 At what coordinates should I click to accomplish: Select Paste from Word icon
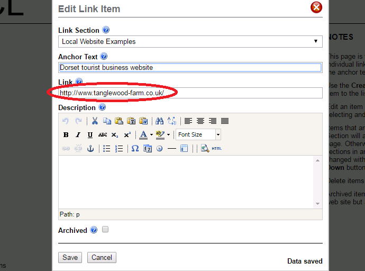(143, 121)
